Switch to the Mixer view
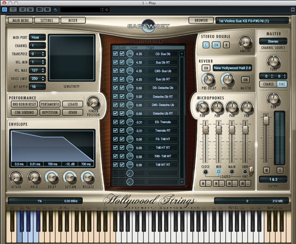Screen dimensions: 296x244 tap(73, 20)
